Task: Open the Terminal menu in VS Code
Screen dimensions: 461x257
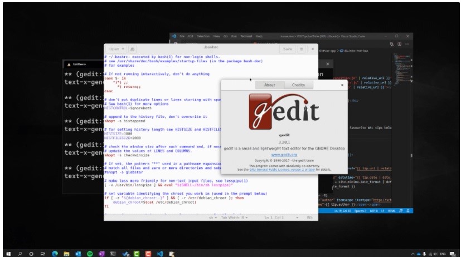Action: pyautogui.click(x=245, y=36)
